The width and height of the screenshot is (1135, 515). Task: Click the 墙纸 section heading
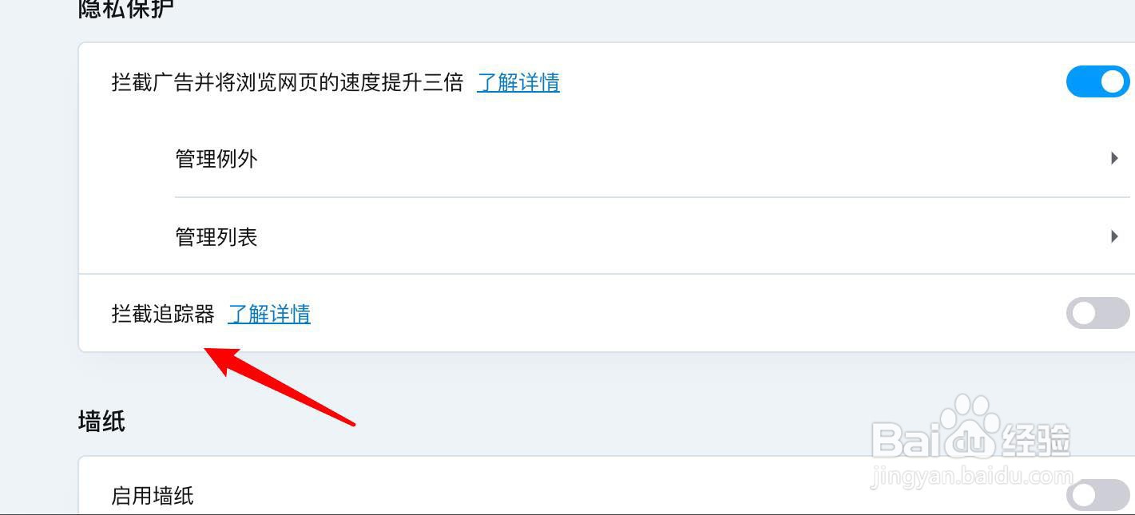(x=101, y=421)
